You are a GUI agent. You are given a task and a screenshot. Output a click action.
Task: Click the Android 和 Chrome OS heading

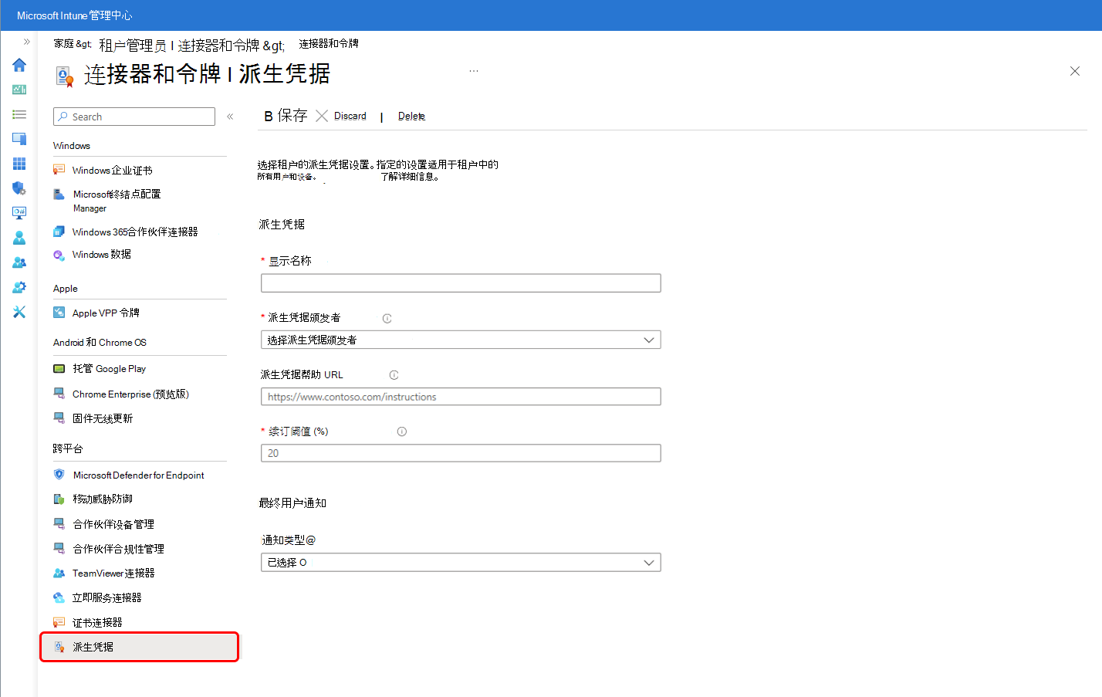point(100,343)
